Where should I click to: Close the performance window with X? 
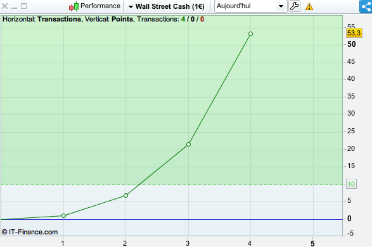[x=4, y=6]
